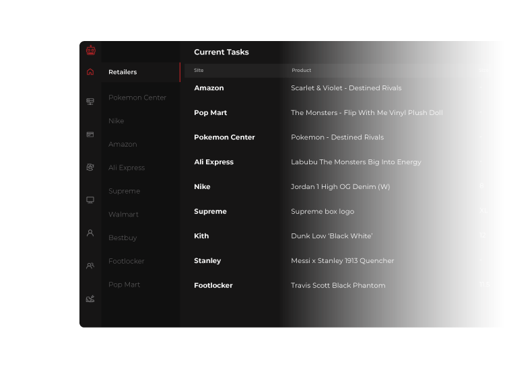The width and height of the screenshot is (511, 372).
Task: Open the single user profile icon
Action: click(90, 233)
